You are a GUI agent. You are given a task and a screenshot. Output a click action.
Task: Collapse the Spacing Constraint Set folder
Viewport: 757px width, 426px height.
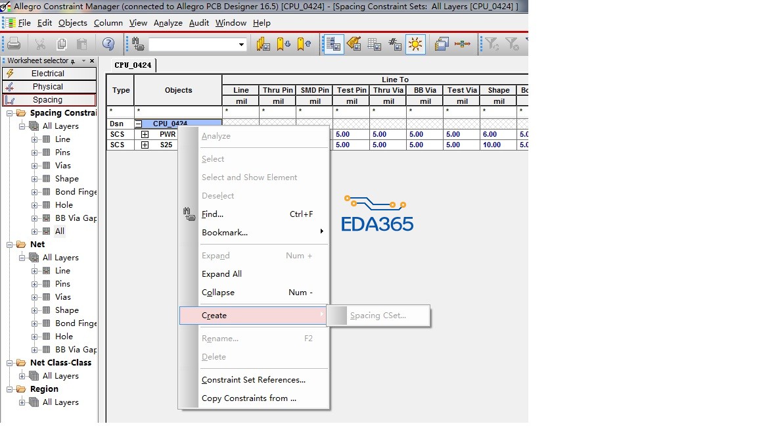[9, 113]
